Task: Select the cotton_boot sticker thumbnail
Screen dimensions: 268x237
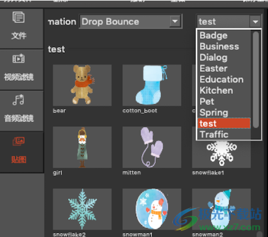Action: [x=152, y=85]
